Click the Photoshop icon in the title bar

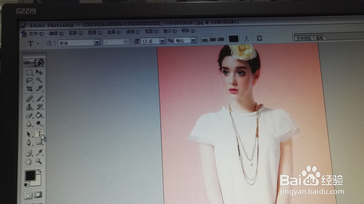point(23,25)
